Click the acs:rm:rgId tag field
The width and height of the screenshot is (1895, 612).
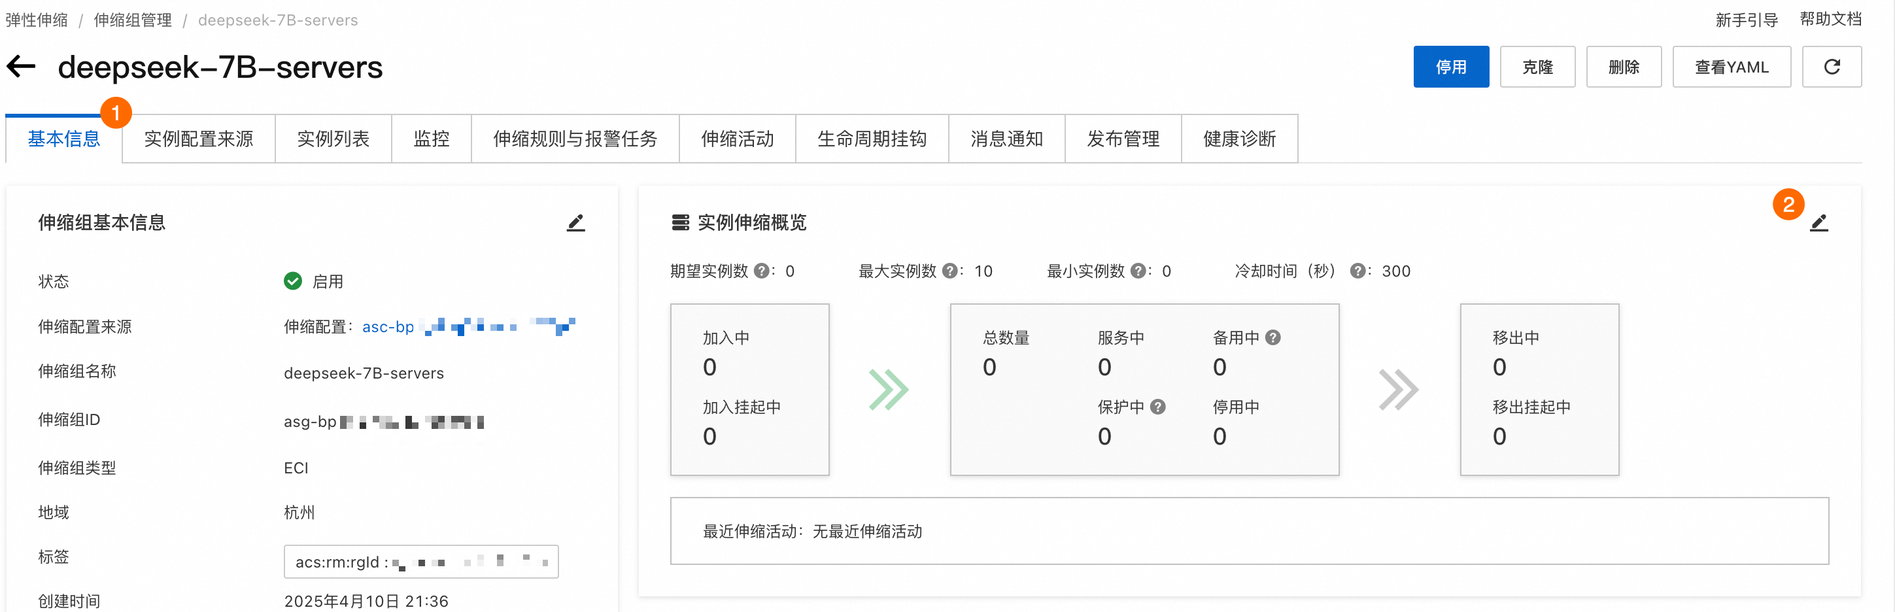pyautogui.click(x=421, y=562)
